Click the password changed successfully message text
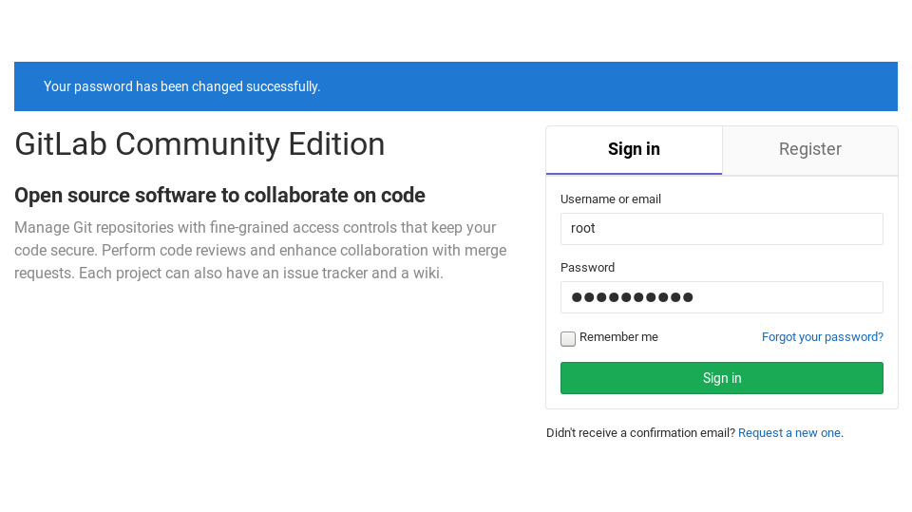912x512 pixels. click(x=182, y=86)
